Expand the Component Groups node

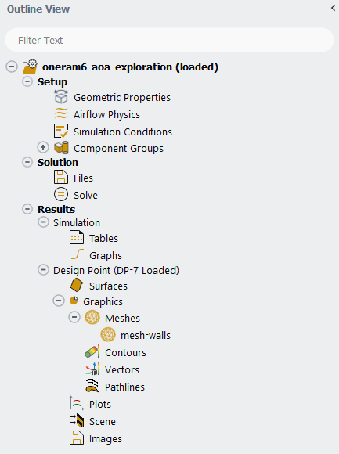(43, 147)
